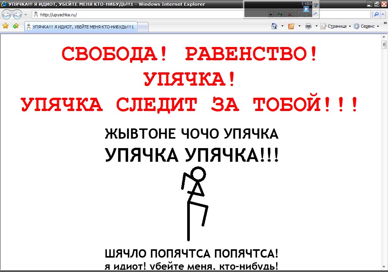
Task: Click the '5 KB/s' speed indicator
Action: [x=306, y=3]
